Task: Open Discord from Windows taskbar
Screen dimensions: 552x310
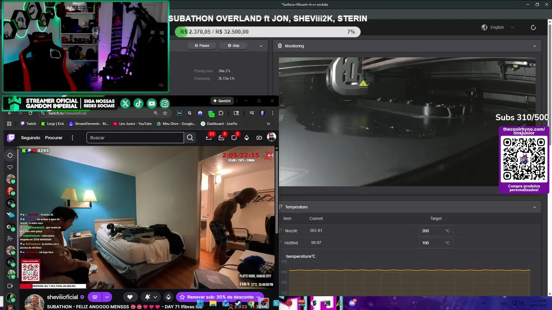Action: pos(352,303)
